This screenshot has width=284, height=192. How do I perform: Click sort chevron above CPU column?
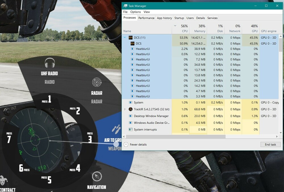coord(175,26)
